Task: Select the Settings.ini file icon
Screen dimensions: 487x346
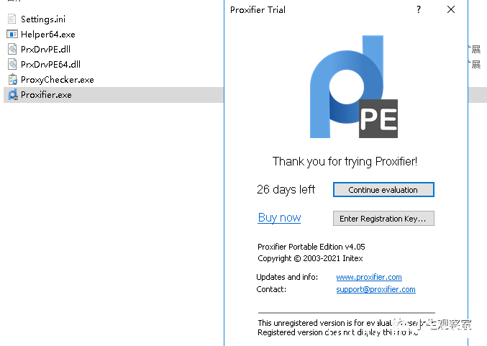Action: point(12,19)
